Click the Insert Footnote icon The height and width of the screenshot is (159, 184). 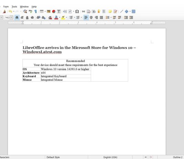(89, 11)
